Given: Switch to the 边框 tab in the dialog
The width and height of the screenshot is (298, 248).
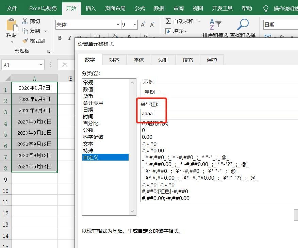Looking at the screenshot, I should 163,60.
